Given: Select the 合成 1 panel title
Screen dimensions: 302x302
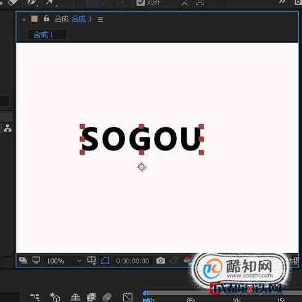Looking at the screenshot, I should click(81, 19).
